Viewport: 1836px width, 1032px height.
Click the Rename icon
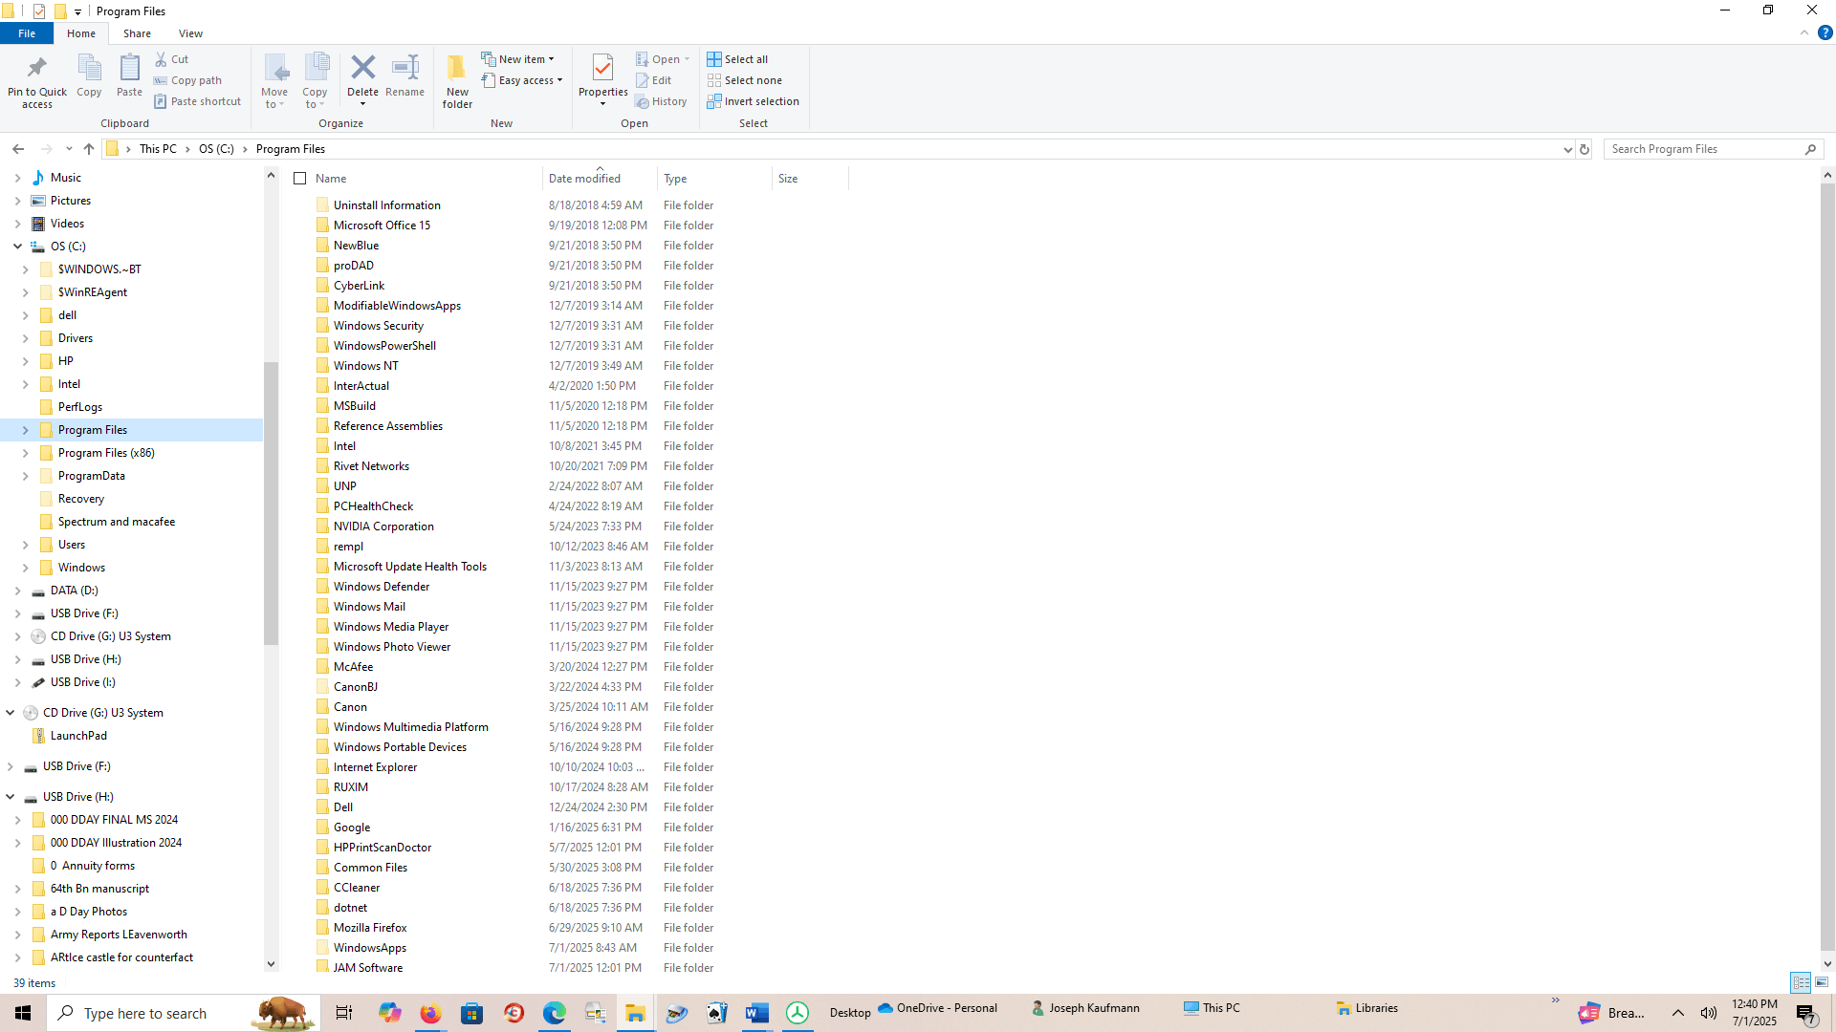(405, 67)
